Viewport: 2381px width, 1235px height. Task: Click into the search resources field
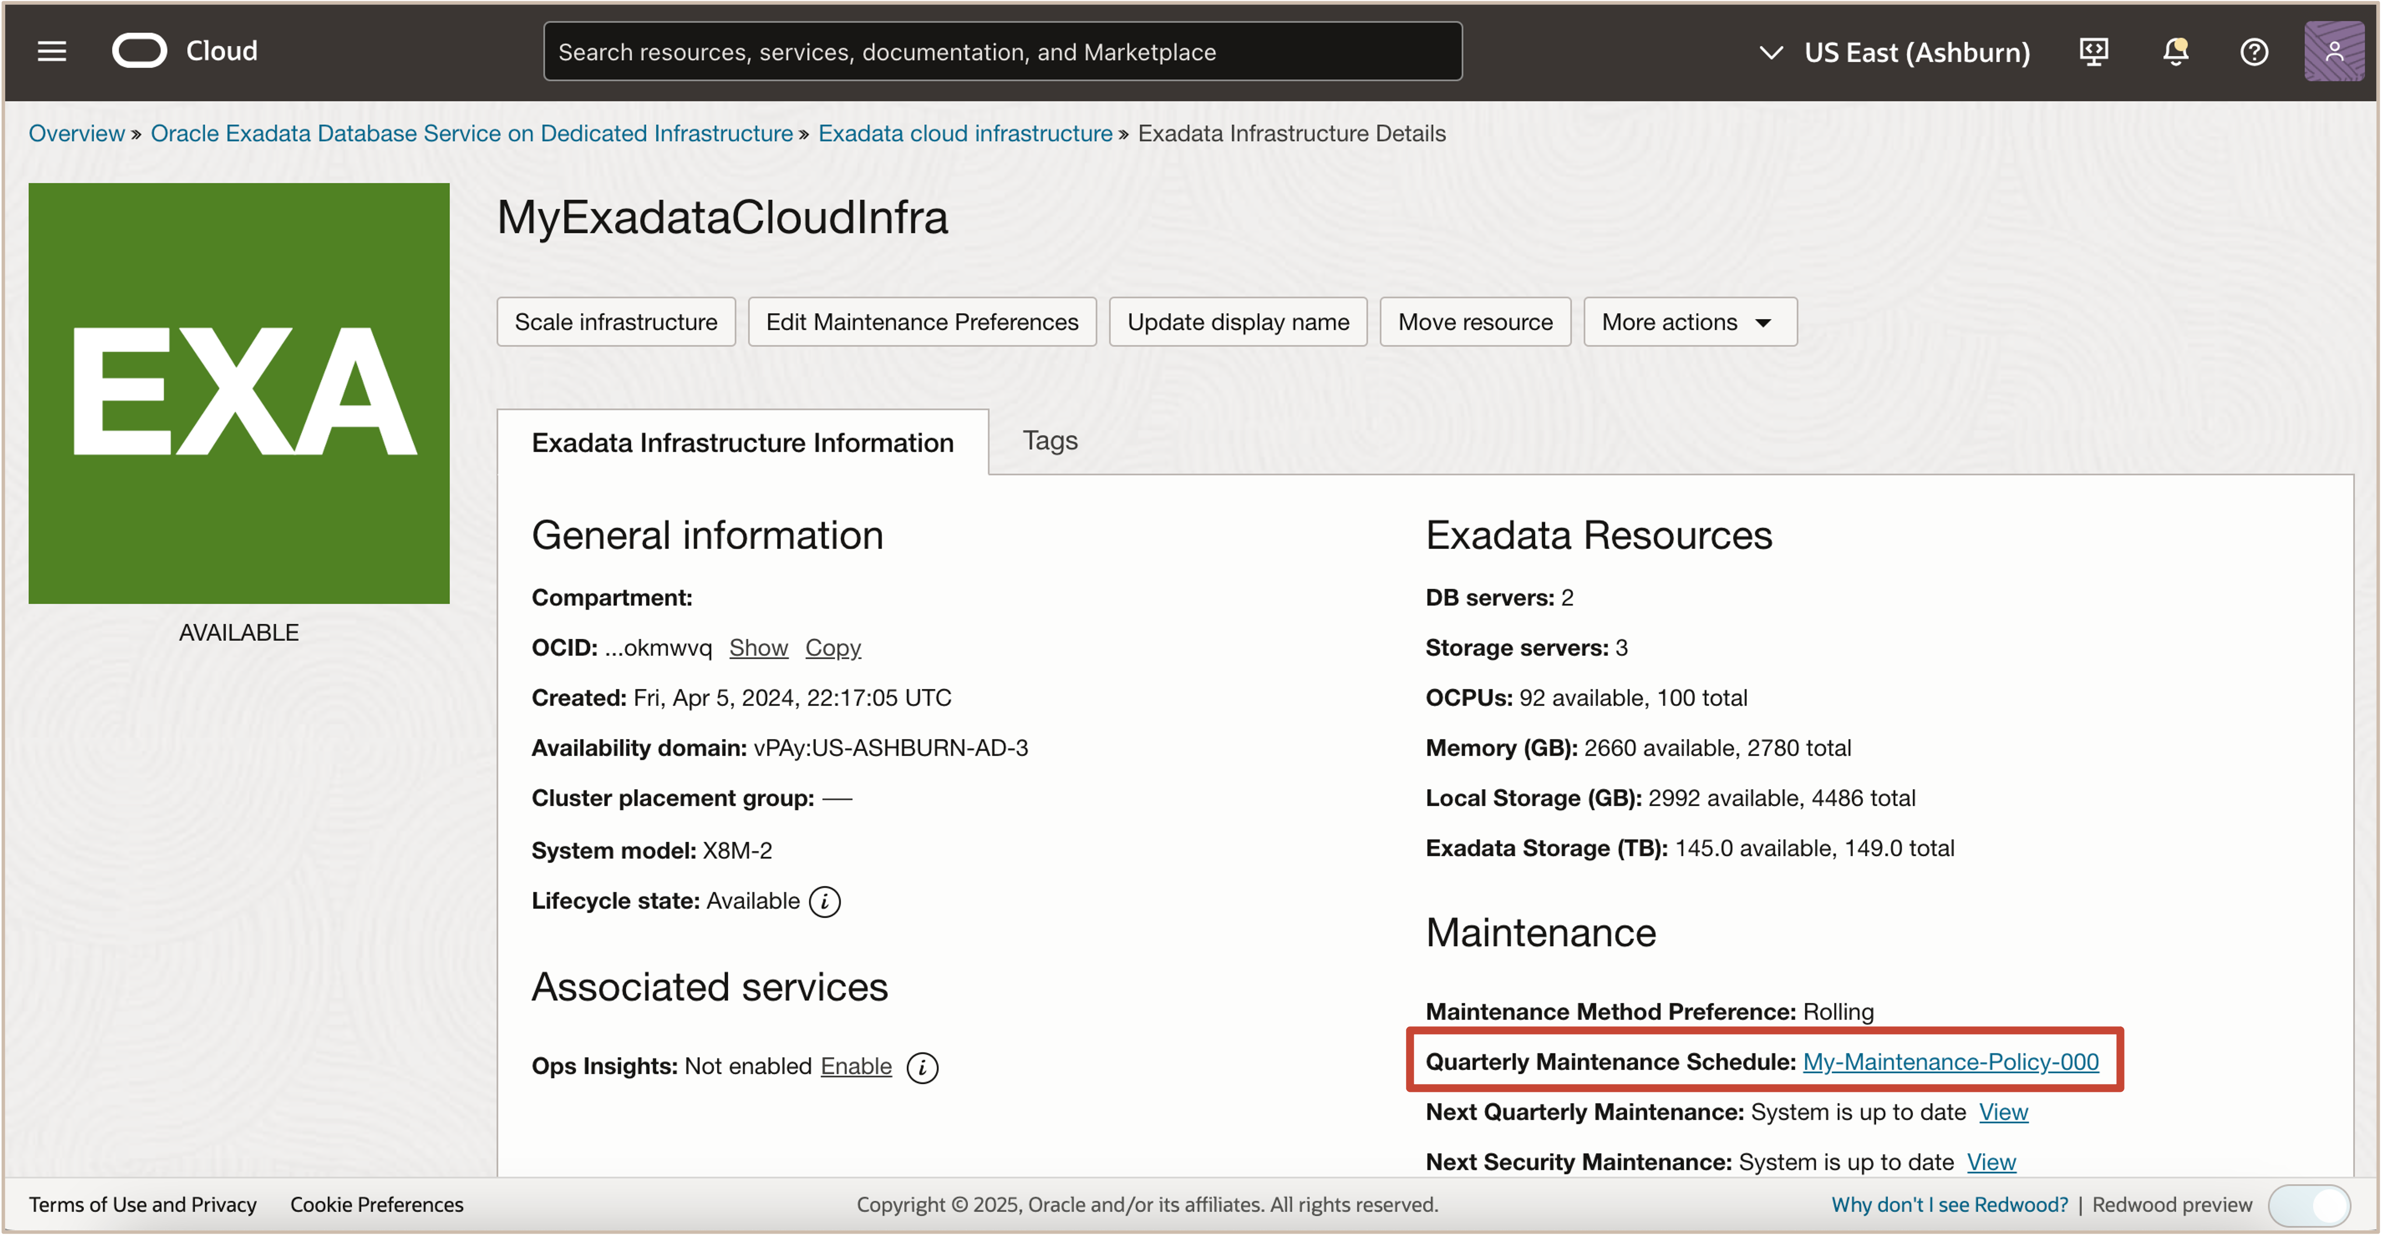[x=1002, y=52]
